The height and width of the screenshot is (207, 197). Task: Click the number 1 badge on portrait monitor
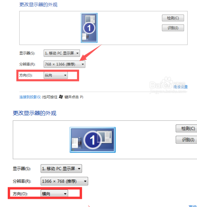pyautogui.click(x=89, y=28)
